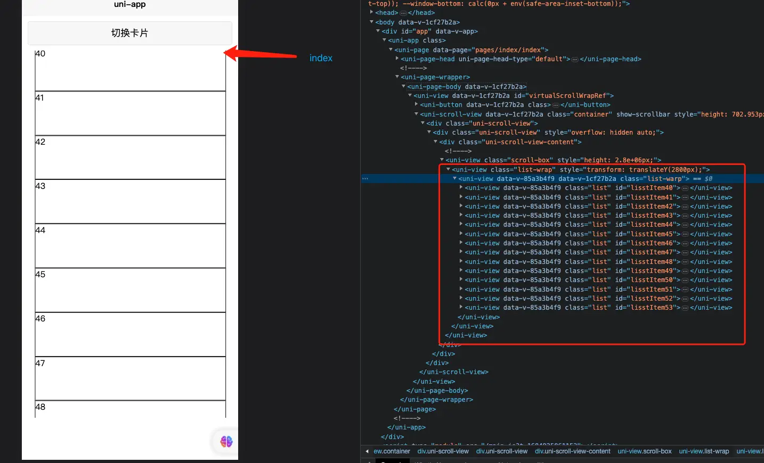Expand the lisstItem50 node
Image resolution: width=764 pixels, height=463 pixels.
(x=461, y=279)
